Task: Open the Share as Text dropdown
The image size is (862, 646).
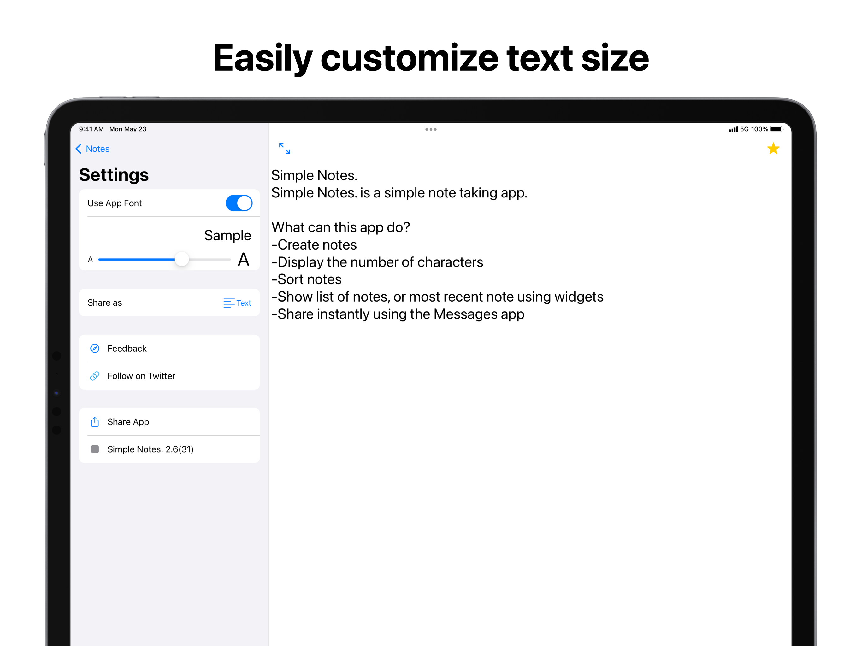Action: click(237, 303)
